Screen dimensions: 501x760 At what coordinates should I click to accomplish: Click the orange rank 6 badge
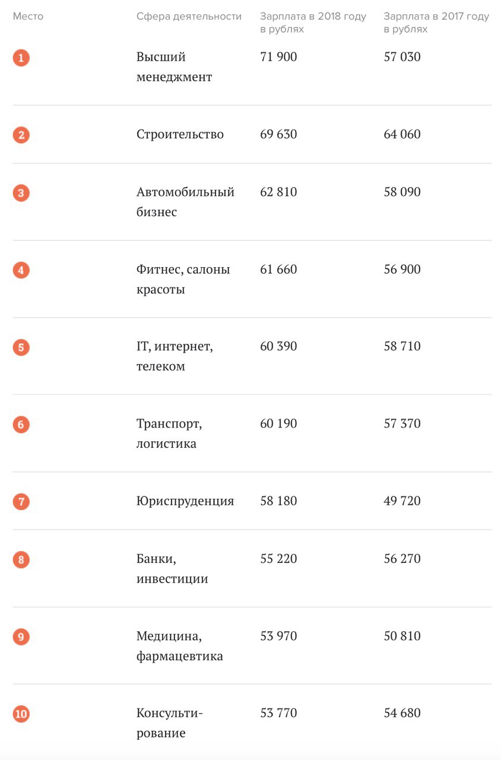point(21,425)
